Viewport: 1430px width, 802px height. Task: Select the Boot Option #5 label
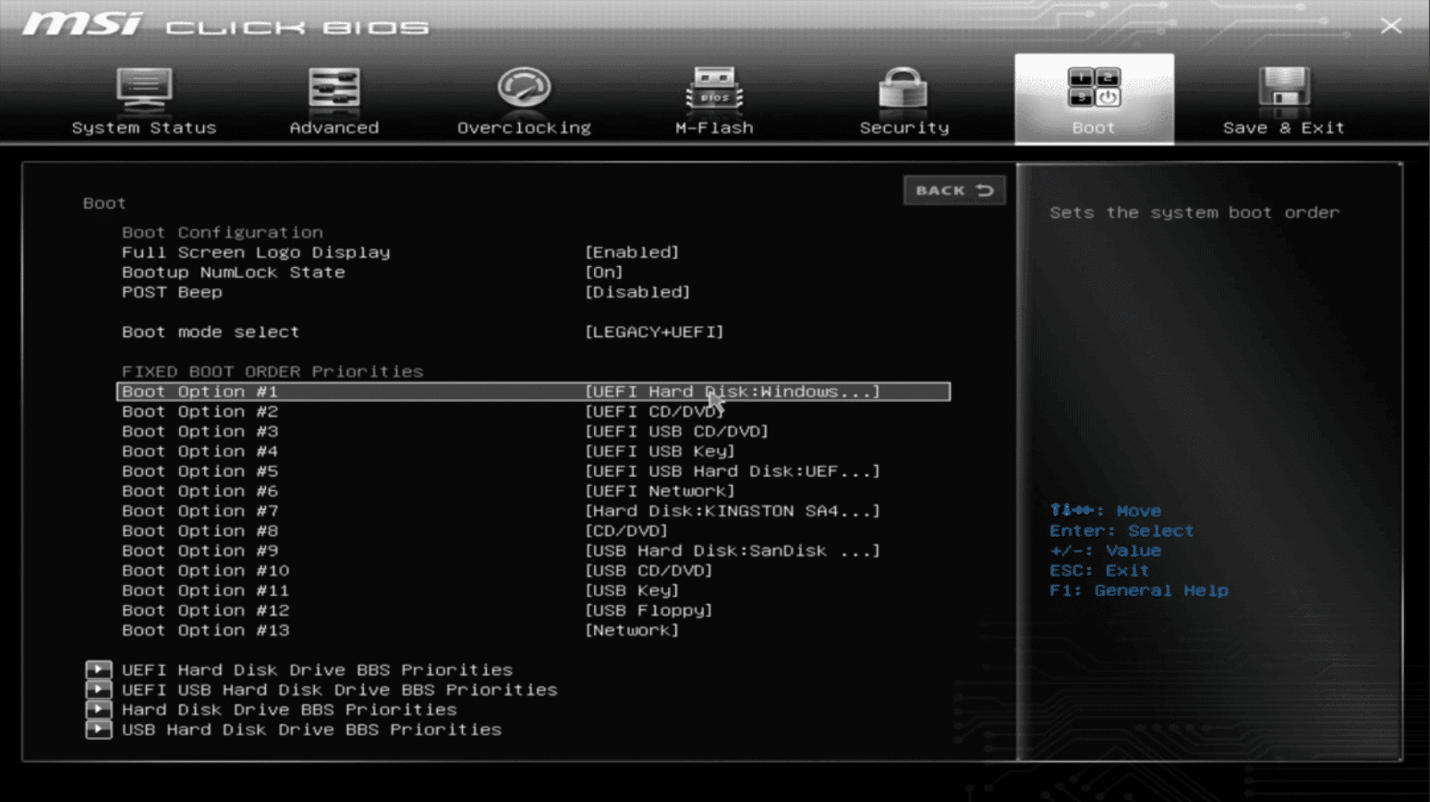(200, 471)
